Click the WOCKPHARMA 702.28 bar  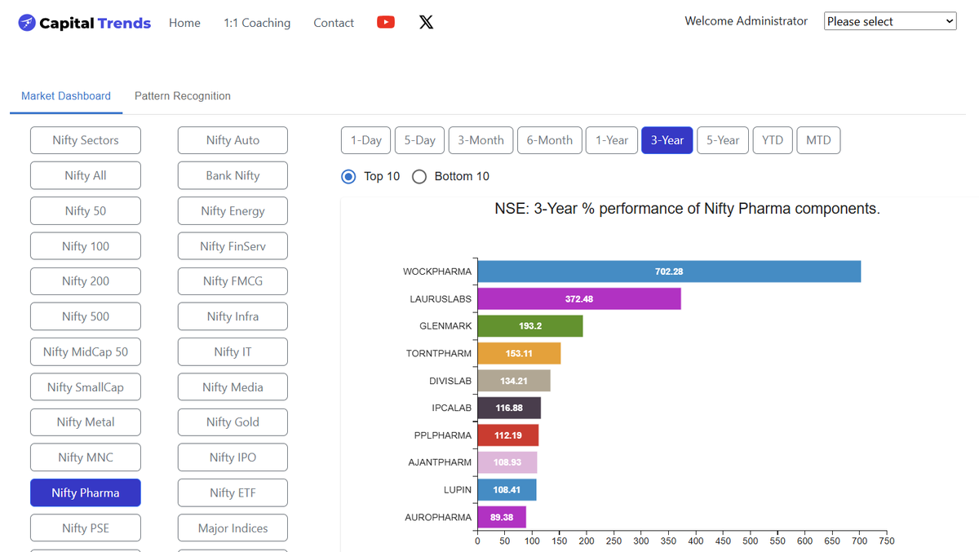669,272
